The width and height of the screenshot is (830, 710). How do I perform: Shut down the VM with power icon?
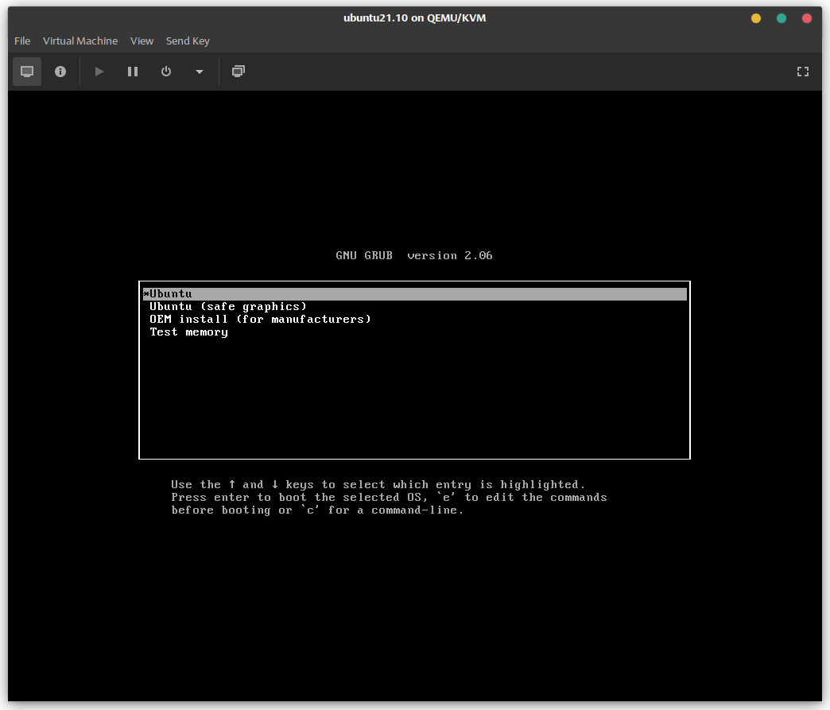tap(166, 72)
